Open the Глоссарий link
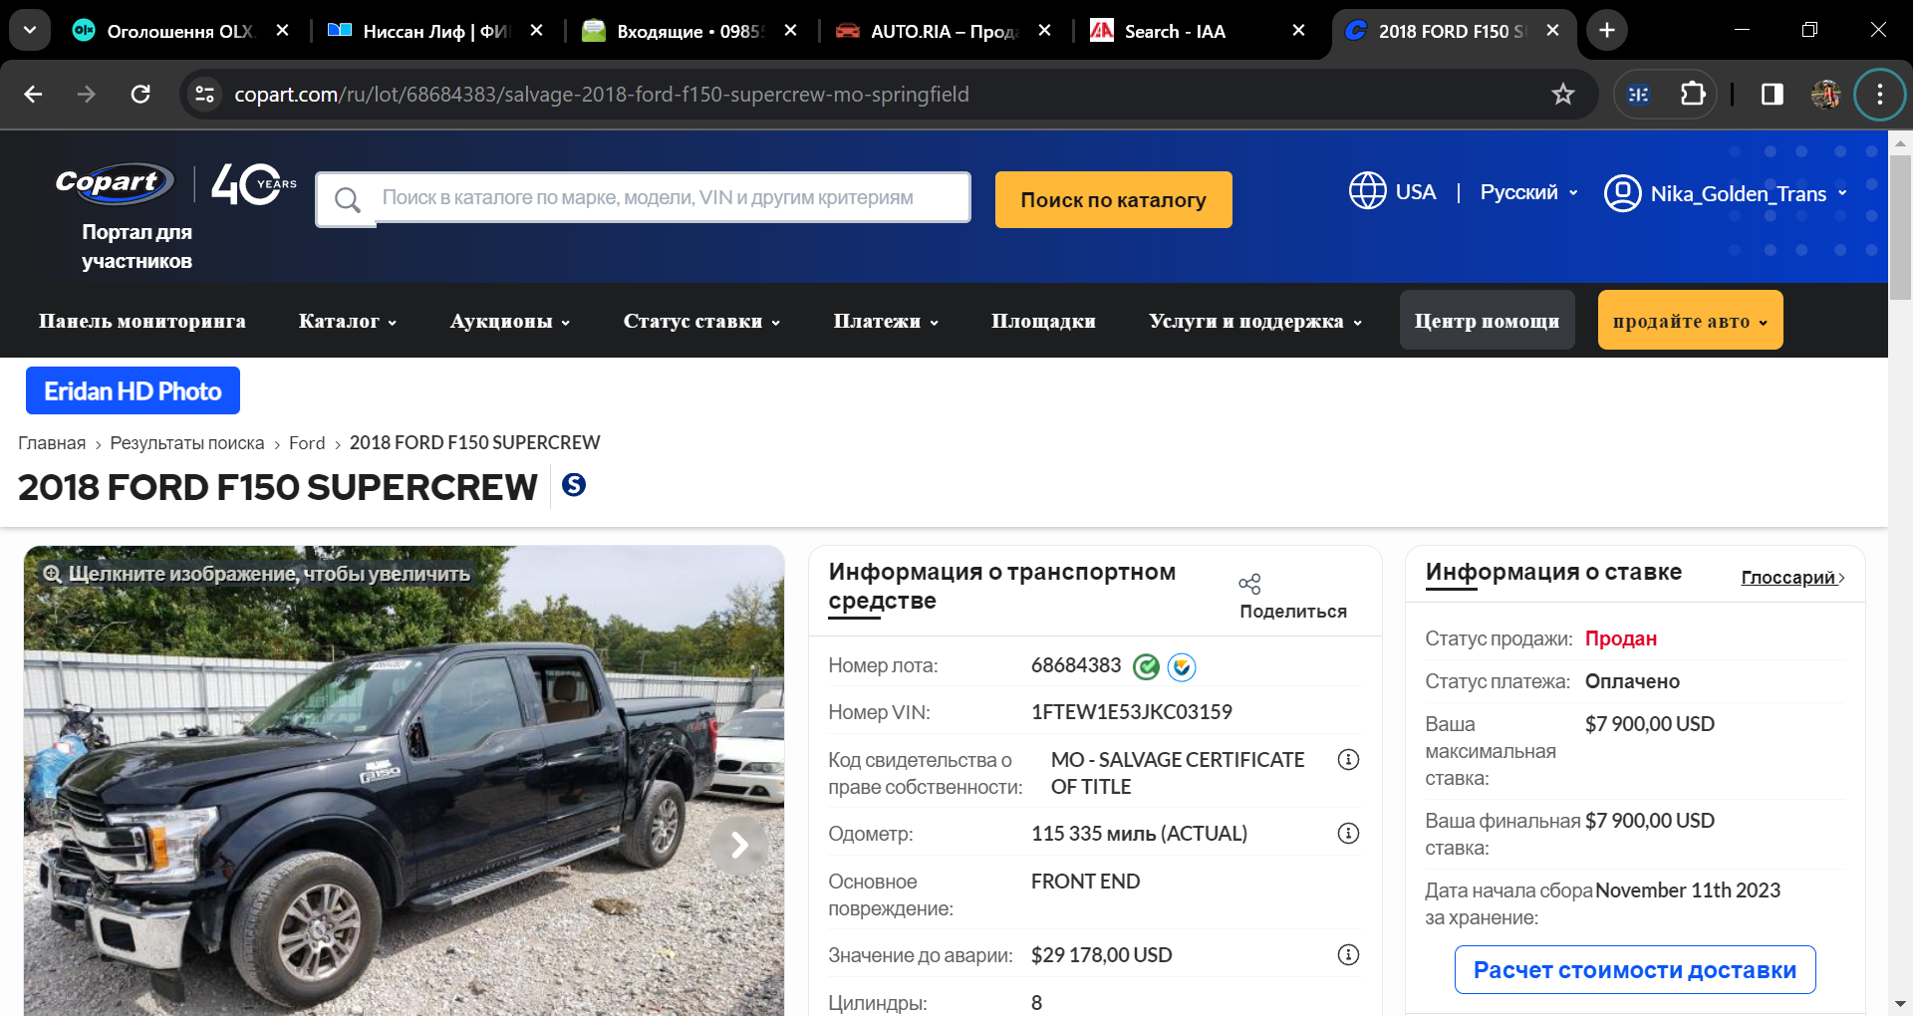Viewport: 1913px width, 1016px height. click(1792, 578)
